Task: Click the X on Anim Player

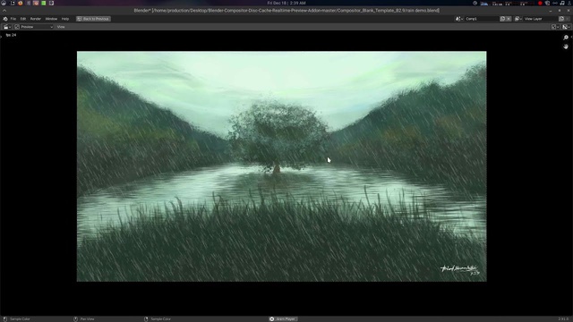Action: point(271,319)
